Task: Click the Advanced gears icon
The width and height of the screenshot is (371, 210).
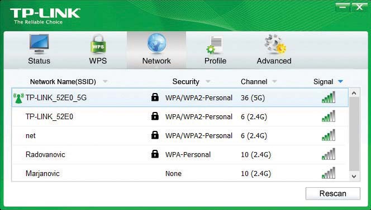Action: (x=275, y=44)
